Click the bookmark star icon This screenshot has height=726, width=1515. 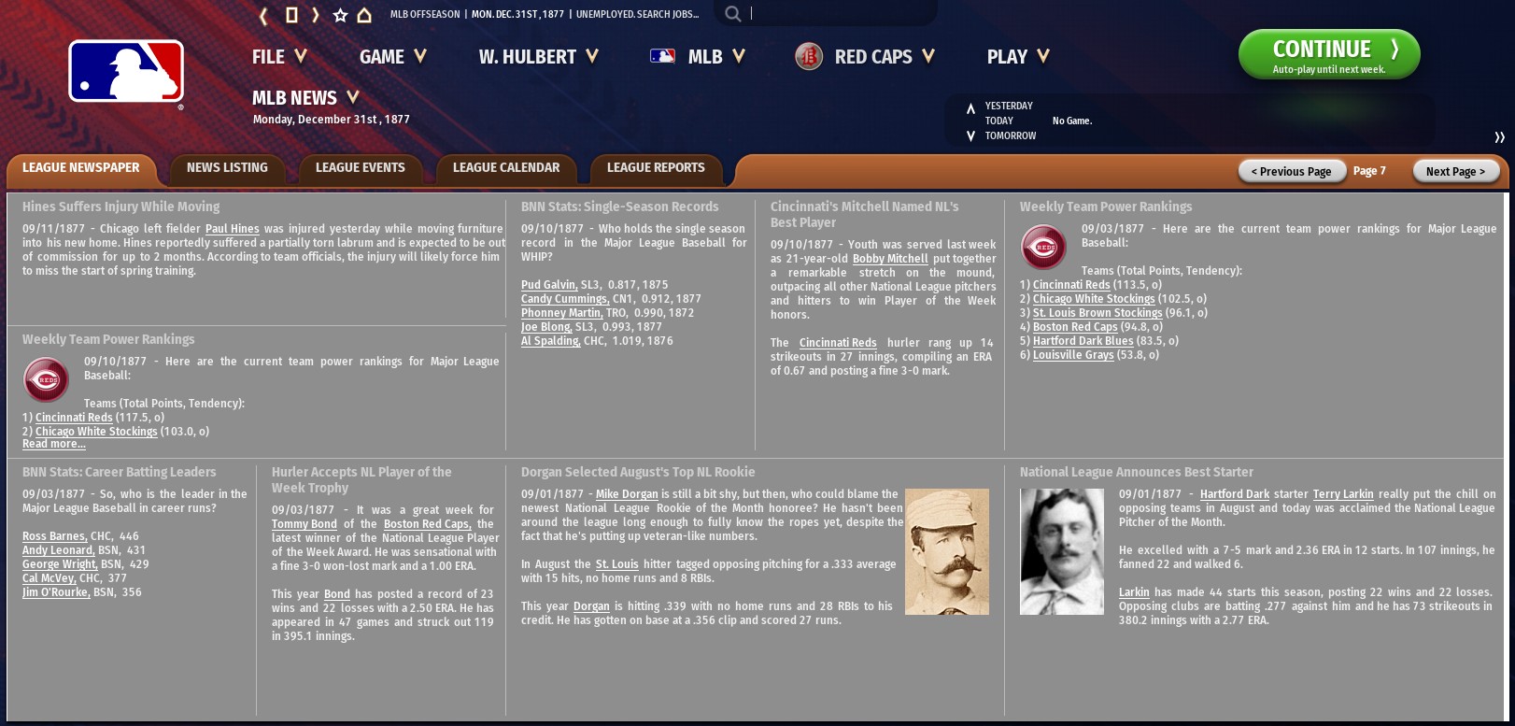coord(340,15)
